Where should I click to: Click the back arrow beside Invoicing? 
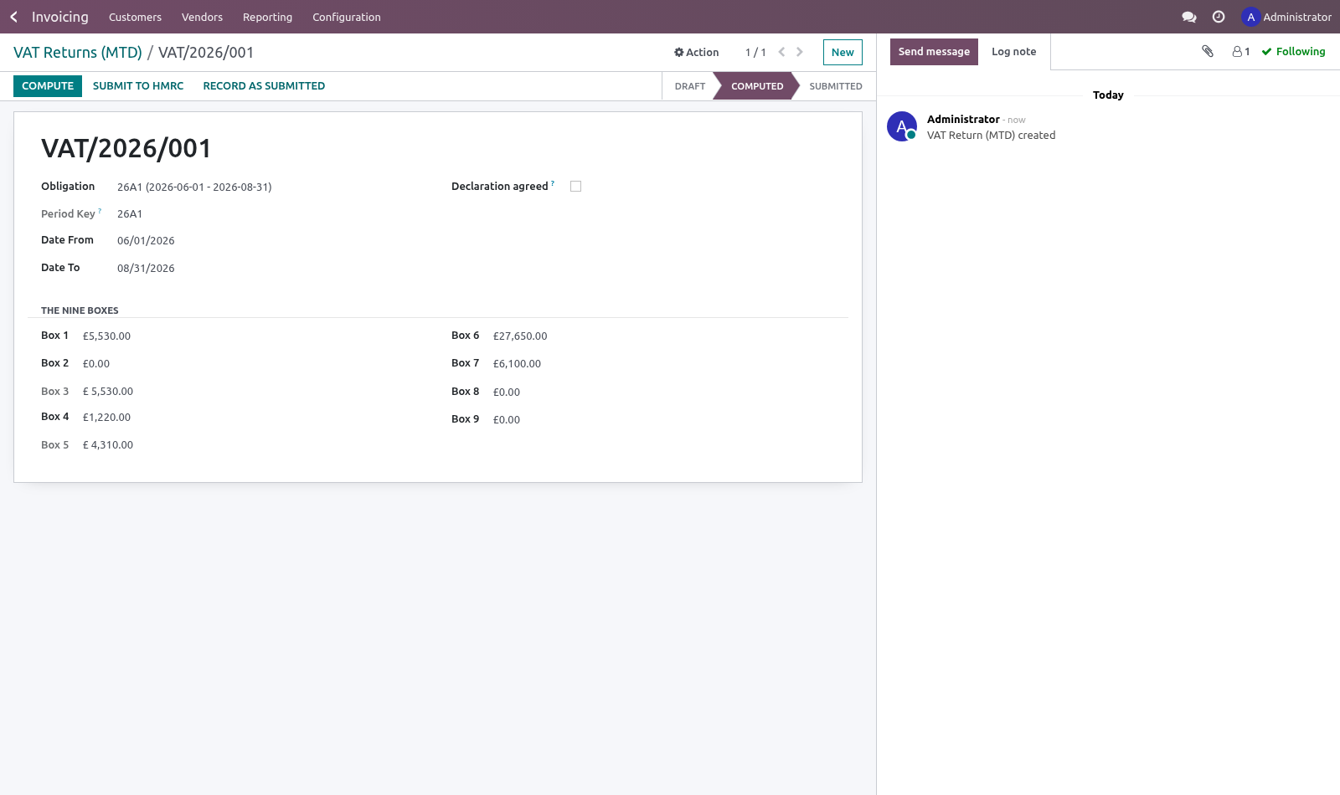13,17
